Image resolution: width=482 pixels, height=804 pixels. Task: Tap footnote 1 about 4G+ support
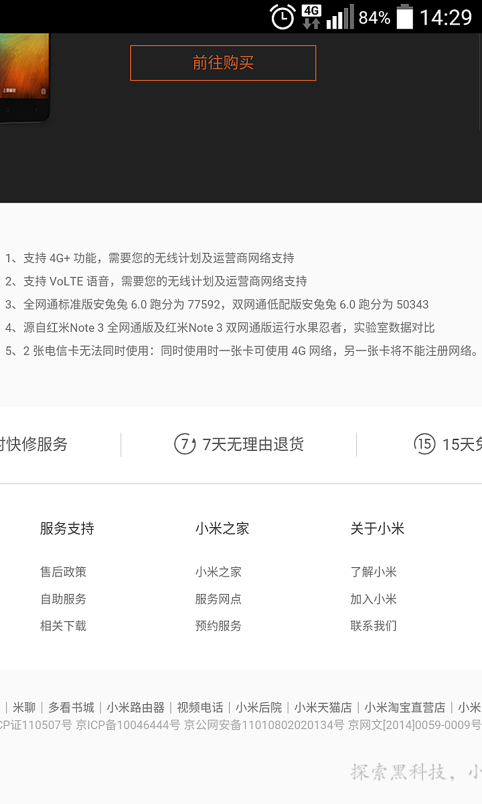149,258
